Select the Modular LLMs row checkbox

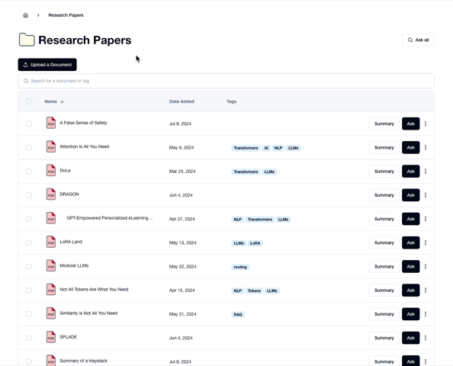click(29, 266)
